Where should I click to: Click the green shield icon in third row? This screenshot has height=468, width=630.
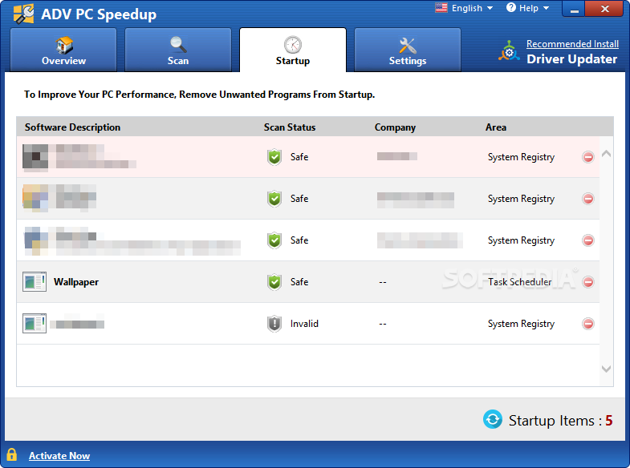(274, 240)
